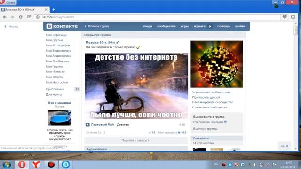The height and width of the screenshot is (169, 301).
Task: Play Ласковый Май – Детство track
Action: 87,125
